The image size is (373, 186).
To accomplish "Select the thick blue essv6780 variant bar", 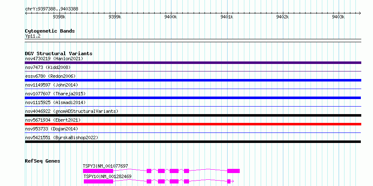I will click(193, 80).
